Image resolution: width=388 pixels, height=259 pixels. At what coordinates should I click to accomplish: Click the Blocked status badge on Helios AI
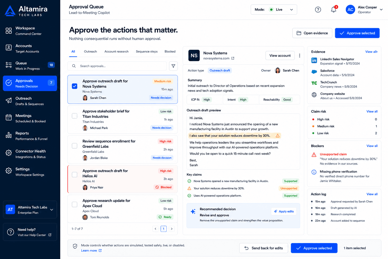point(163,187)
